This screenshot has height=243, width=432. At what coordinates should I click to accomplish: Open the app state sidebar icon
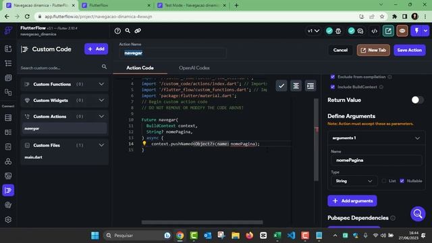pos(8,147)
